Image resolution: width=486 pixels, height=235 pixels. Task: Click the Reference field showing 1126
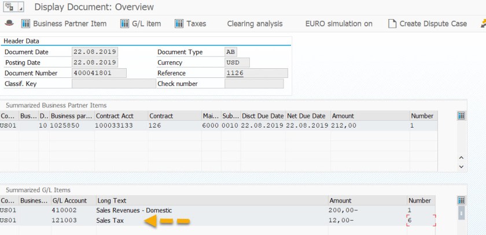click(256, 73)
